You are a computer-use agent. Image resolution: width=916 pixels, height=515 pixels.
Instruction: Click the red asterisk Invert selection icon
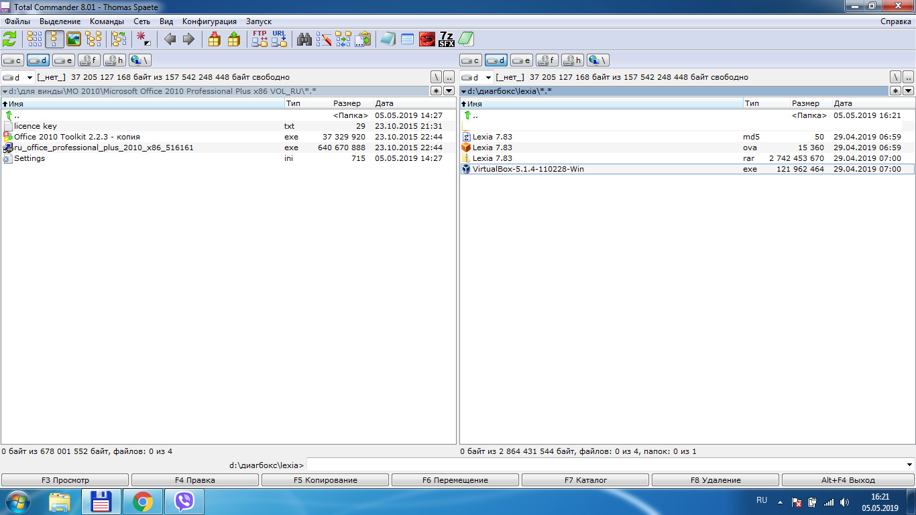pyautogui.click(x=144, y=39)
